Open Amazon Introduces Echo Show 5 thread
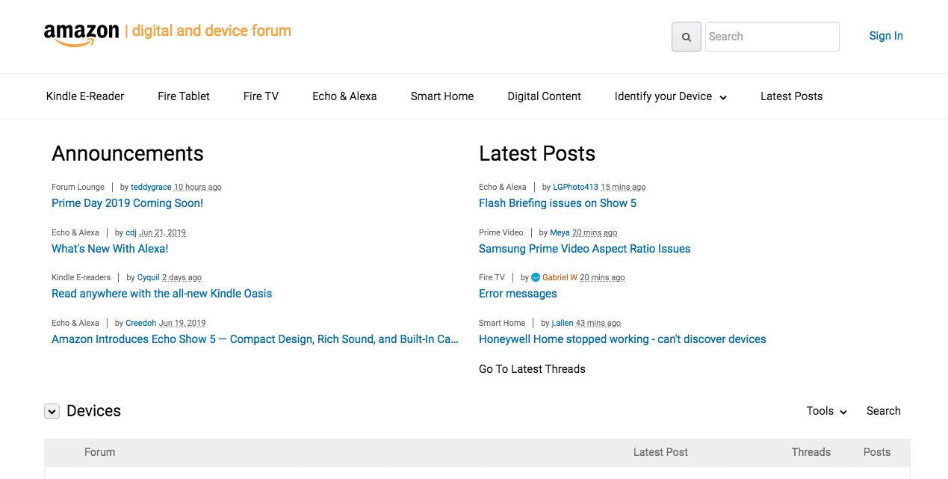Image resolution: width=948 pixels, height=479 pixels. click(255, 339)
